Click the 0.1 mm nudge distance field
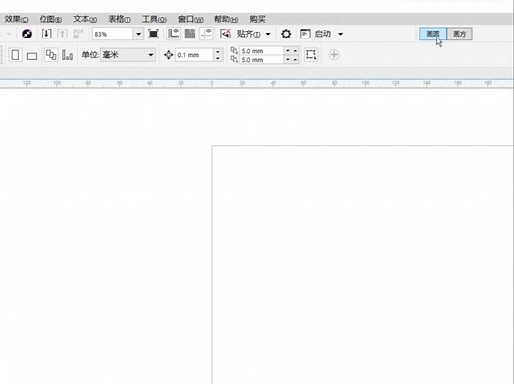The image size is (514, 384). tap(195, 55)
